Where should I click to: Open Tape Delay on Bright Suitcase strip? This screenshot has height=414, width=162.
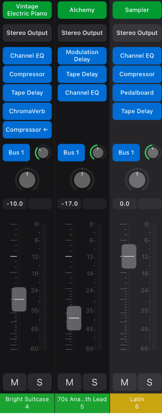pos(27,93)
